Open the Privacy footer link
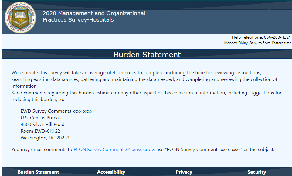The image size is (292, 176). coord(184,172)
